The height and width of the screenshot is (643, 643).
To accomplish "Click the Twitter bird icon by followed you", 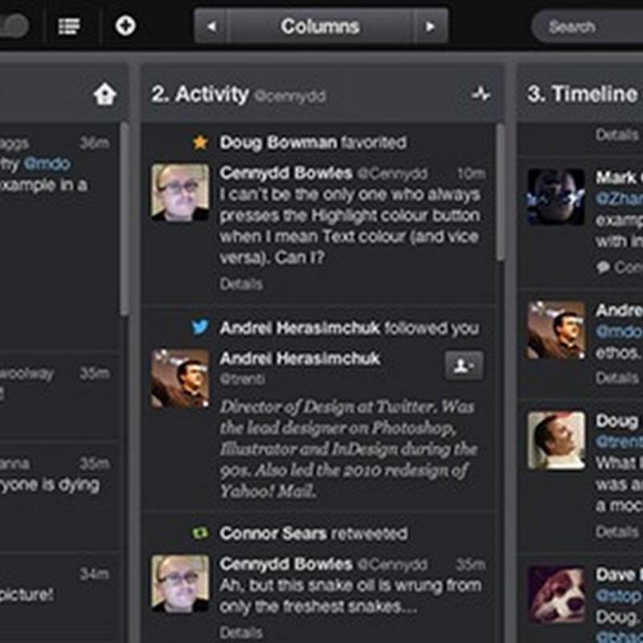I will click(200, 327).
